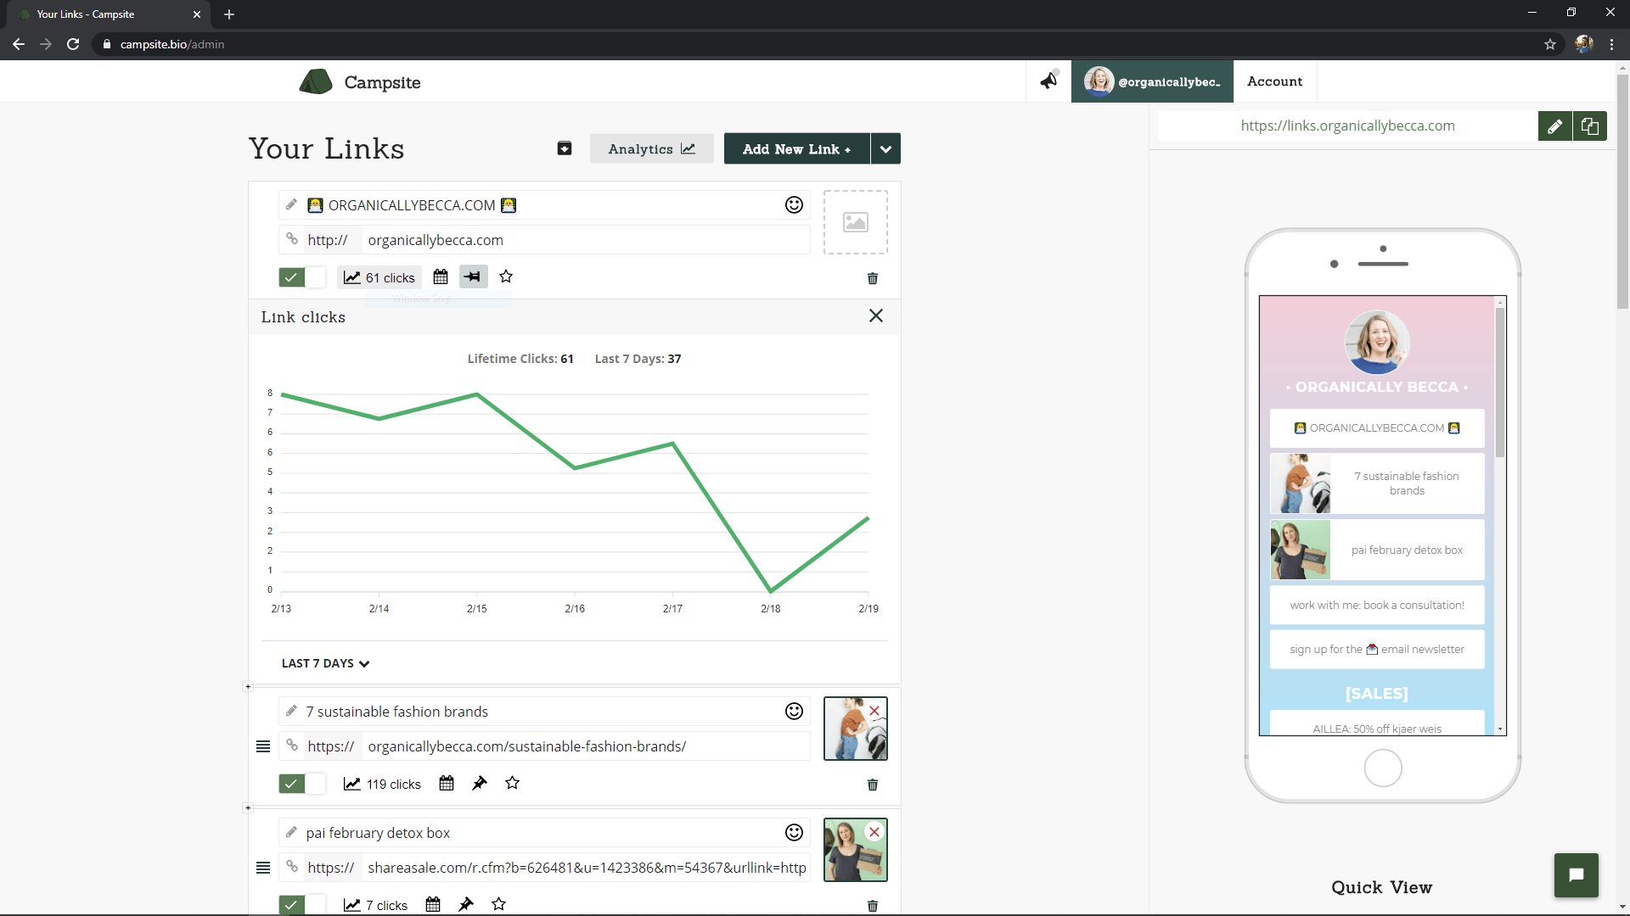Reload the campsite.bio page

pos(73,44)
